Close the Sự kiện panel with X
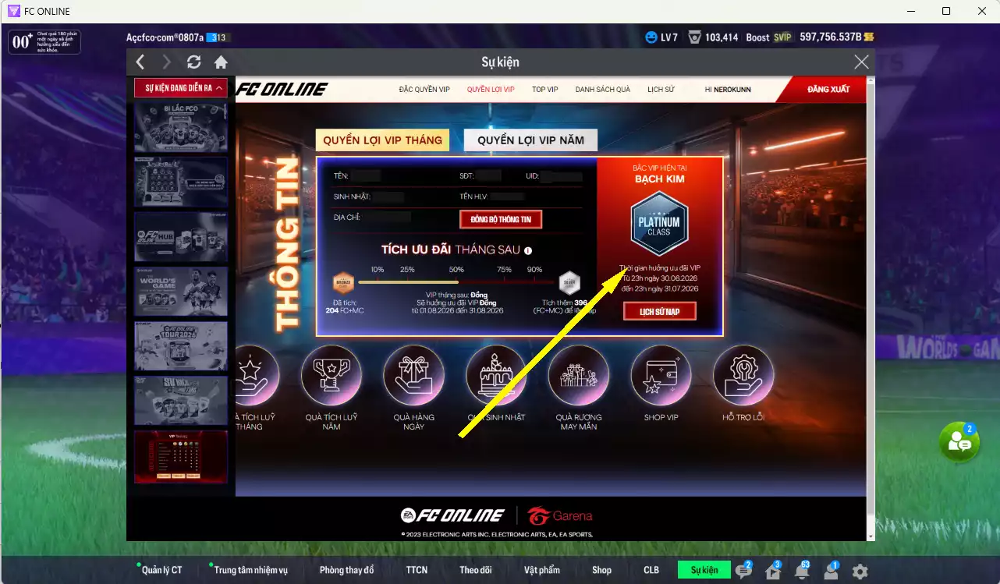The width and height of the screenshot is (1000, 584). point(861,62)
